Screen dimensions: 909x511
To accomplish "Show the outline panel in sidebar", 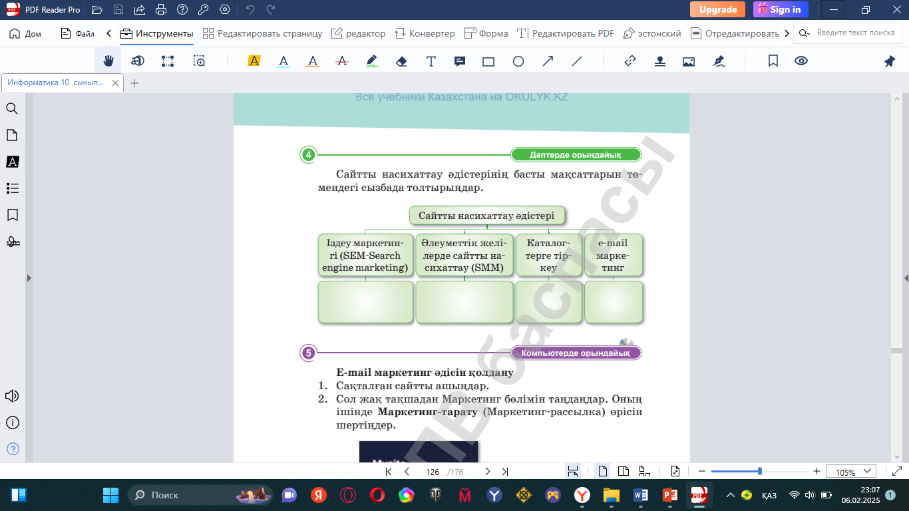I will pos(12,188).
